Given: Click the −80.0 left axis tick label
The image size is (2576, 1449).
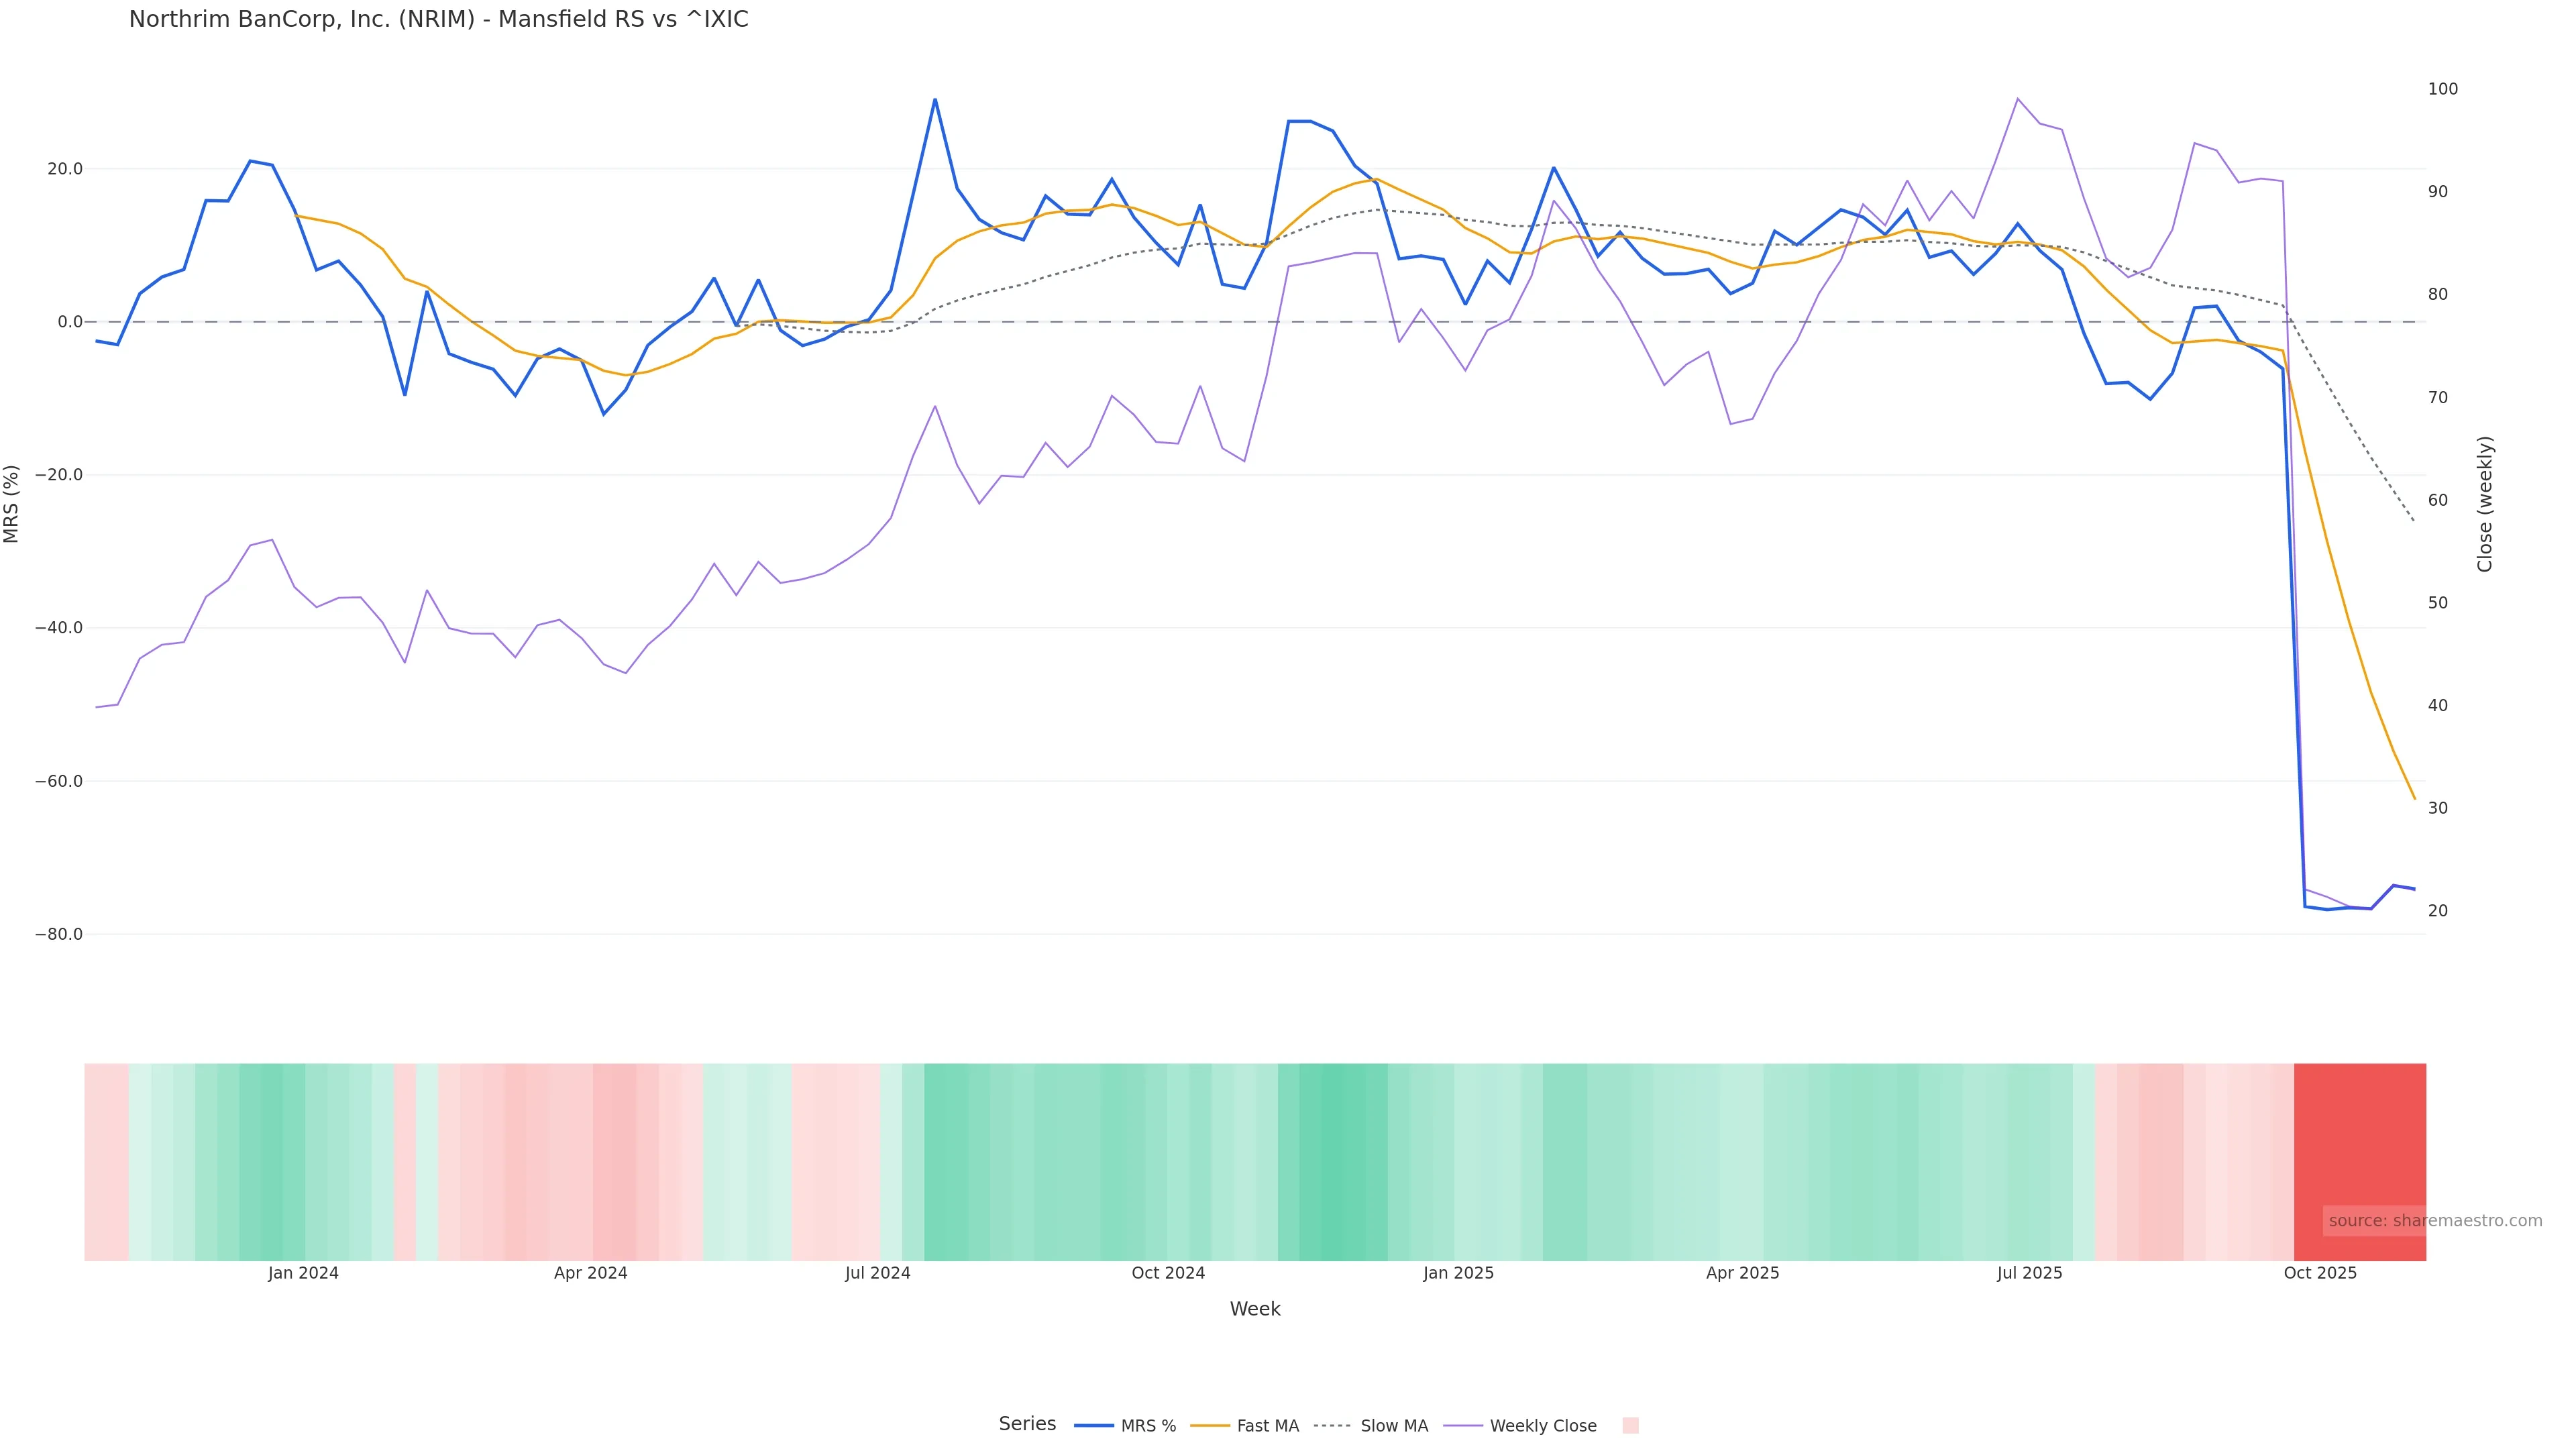Looking at the screenshot, I should pyautogui.click(x=58, y=934).
